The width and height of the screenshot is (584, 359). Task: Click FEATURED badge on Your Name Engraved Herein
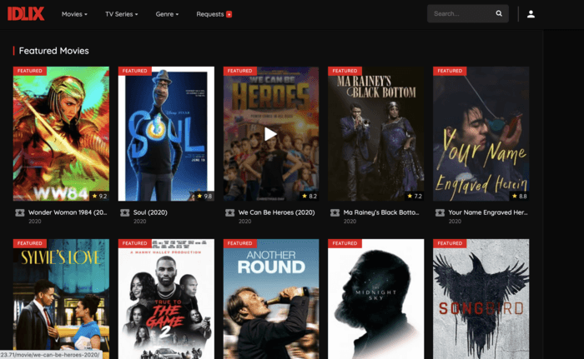[450, 71]
